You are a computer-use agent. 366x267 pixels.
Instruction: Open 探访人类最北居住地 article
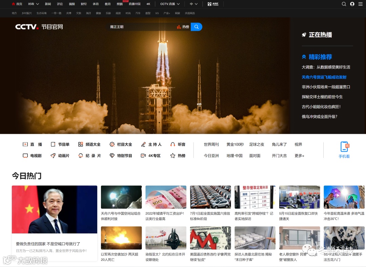pos(253,257)
